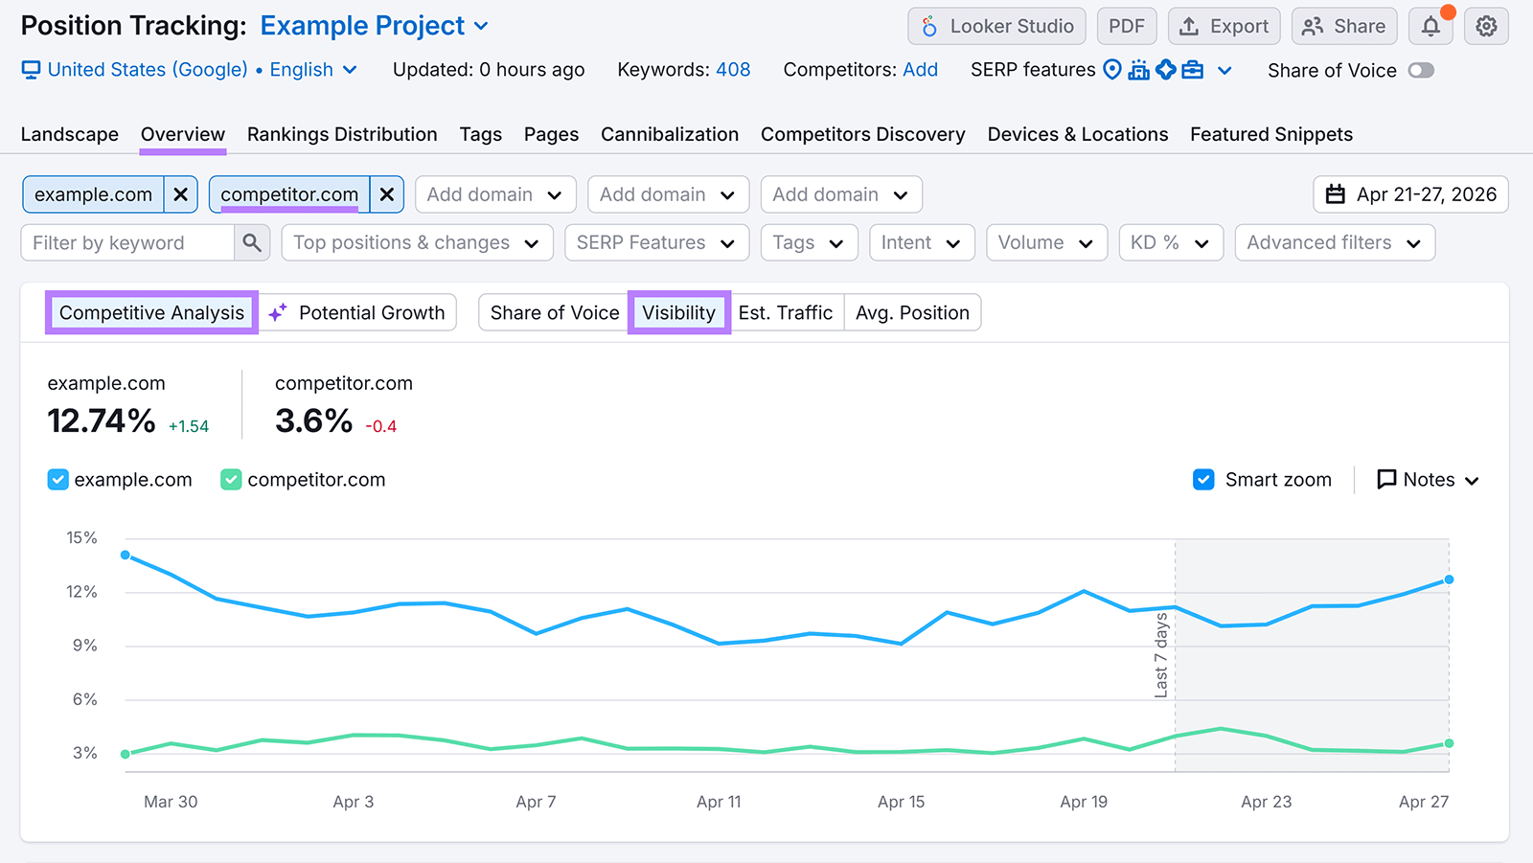Select the Share of Voice metric

[x=555, y=312]
